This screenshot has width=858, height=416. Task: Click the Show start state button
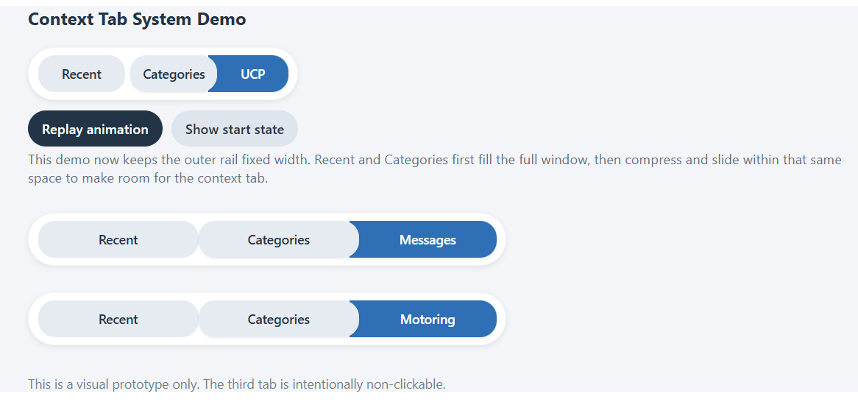point(234,130)
